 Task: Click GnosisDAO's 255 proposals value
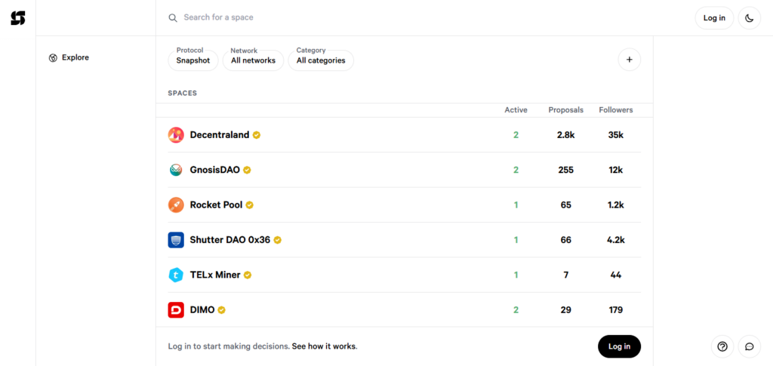click(x=566, y=170)
